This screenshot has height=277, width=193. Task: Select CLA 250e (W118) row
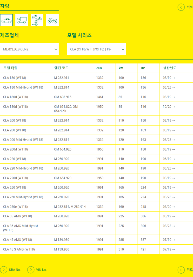pyautogui.click(x=96, y=207)
